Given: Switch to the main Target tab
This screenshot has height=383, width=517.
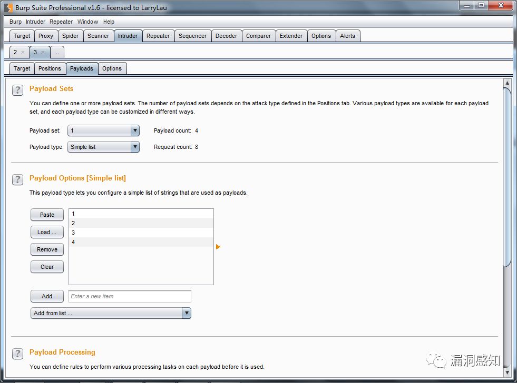Looking at the screenshot, I should (22, 36).
